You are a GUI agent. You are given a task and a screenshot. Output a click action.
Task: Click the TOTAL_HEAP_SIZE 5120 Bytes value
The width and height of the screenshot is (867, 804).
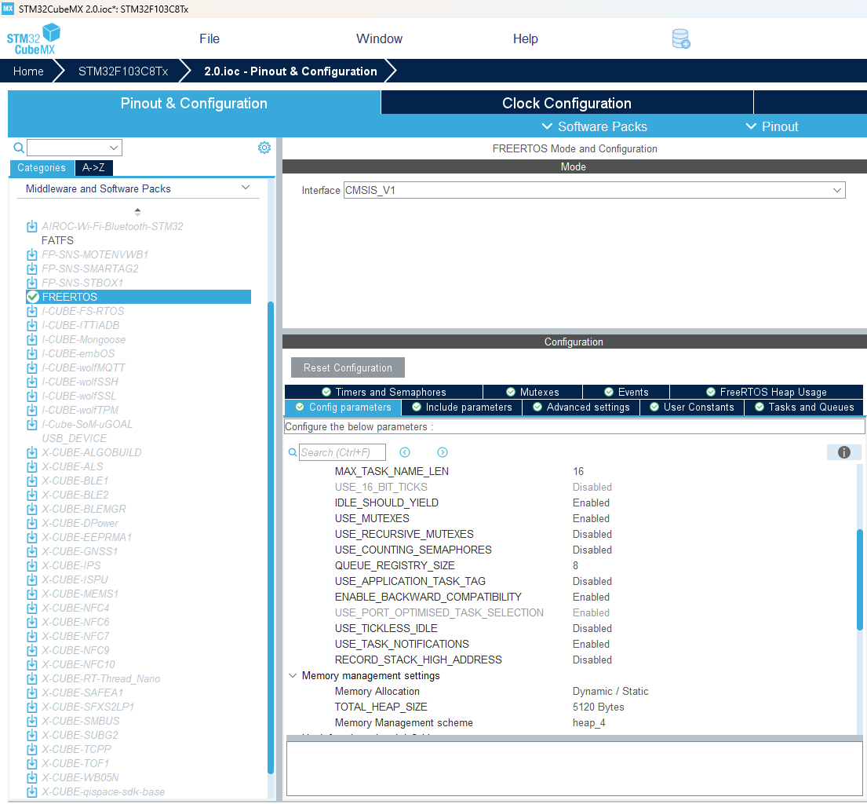click(599, 707)
